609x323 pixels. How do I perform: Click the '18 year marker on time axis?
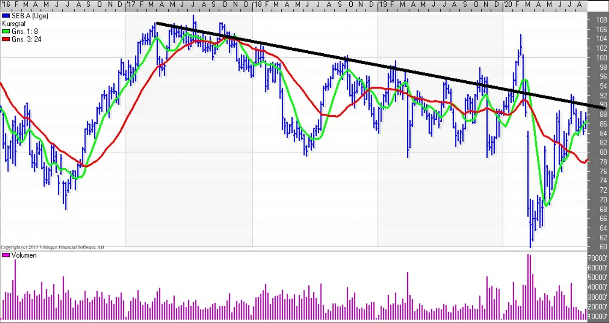257,4
